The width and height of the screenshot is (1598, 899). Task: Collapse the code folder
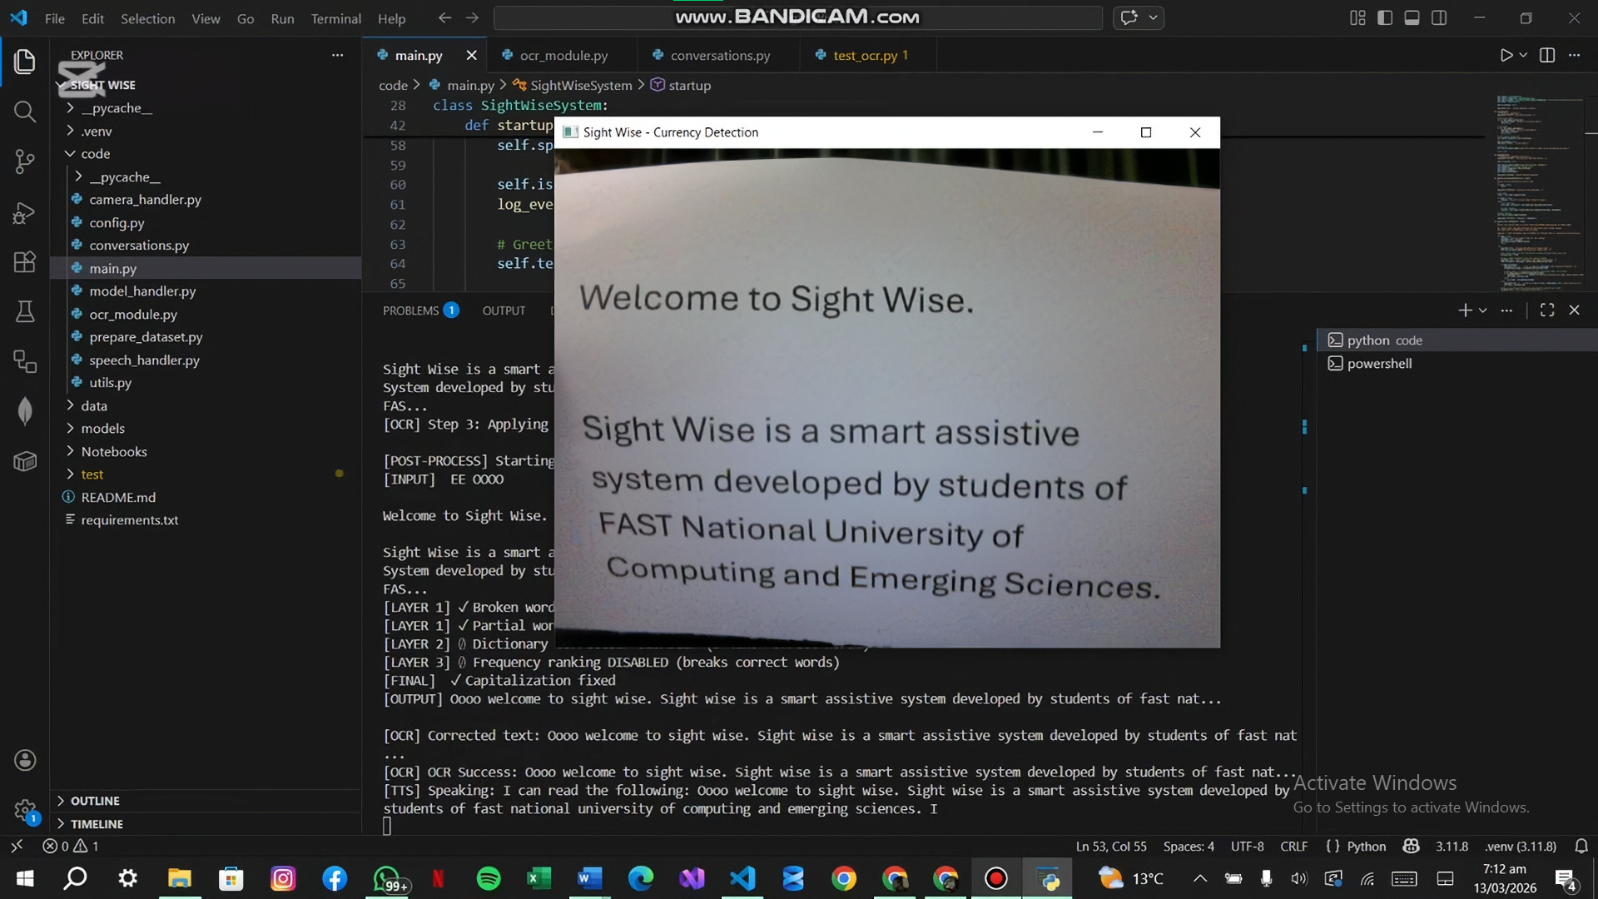tap(95, 154)
